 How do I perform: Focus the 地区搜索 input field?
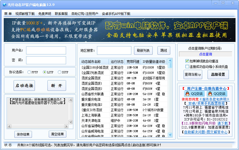pos(114,50)
